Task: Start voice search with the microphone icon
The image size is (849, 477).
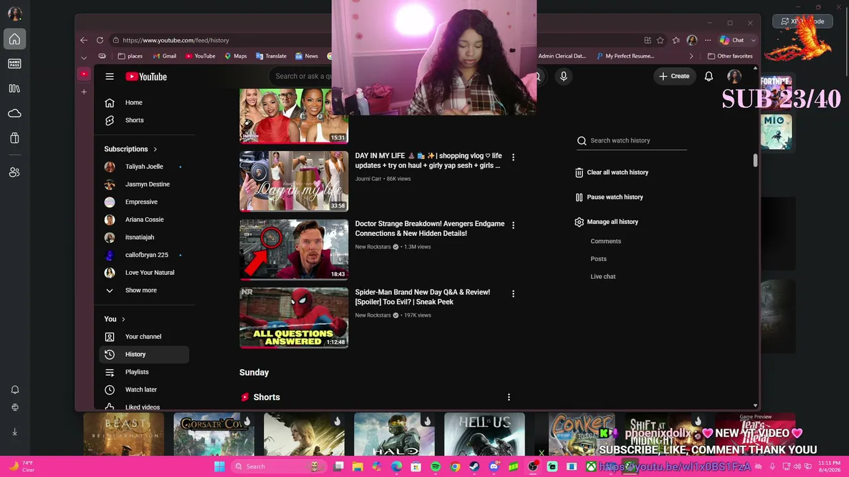Action: (x=563, y=76)
